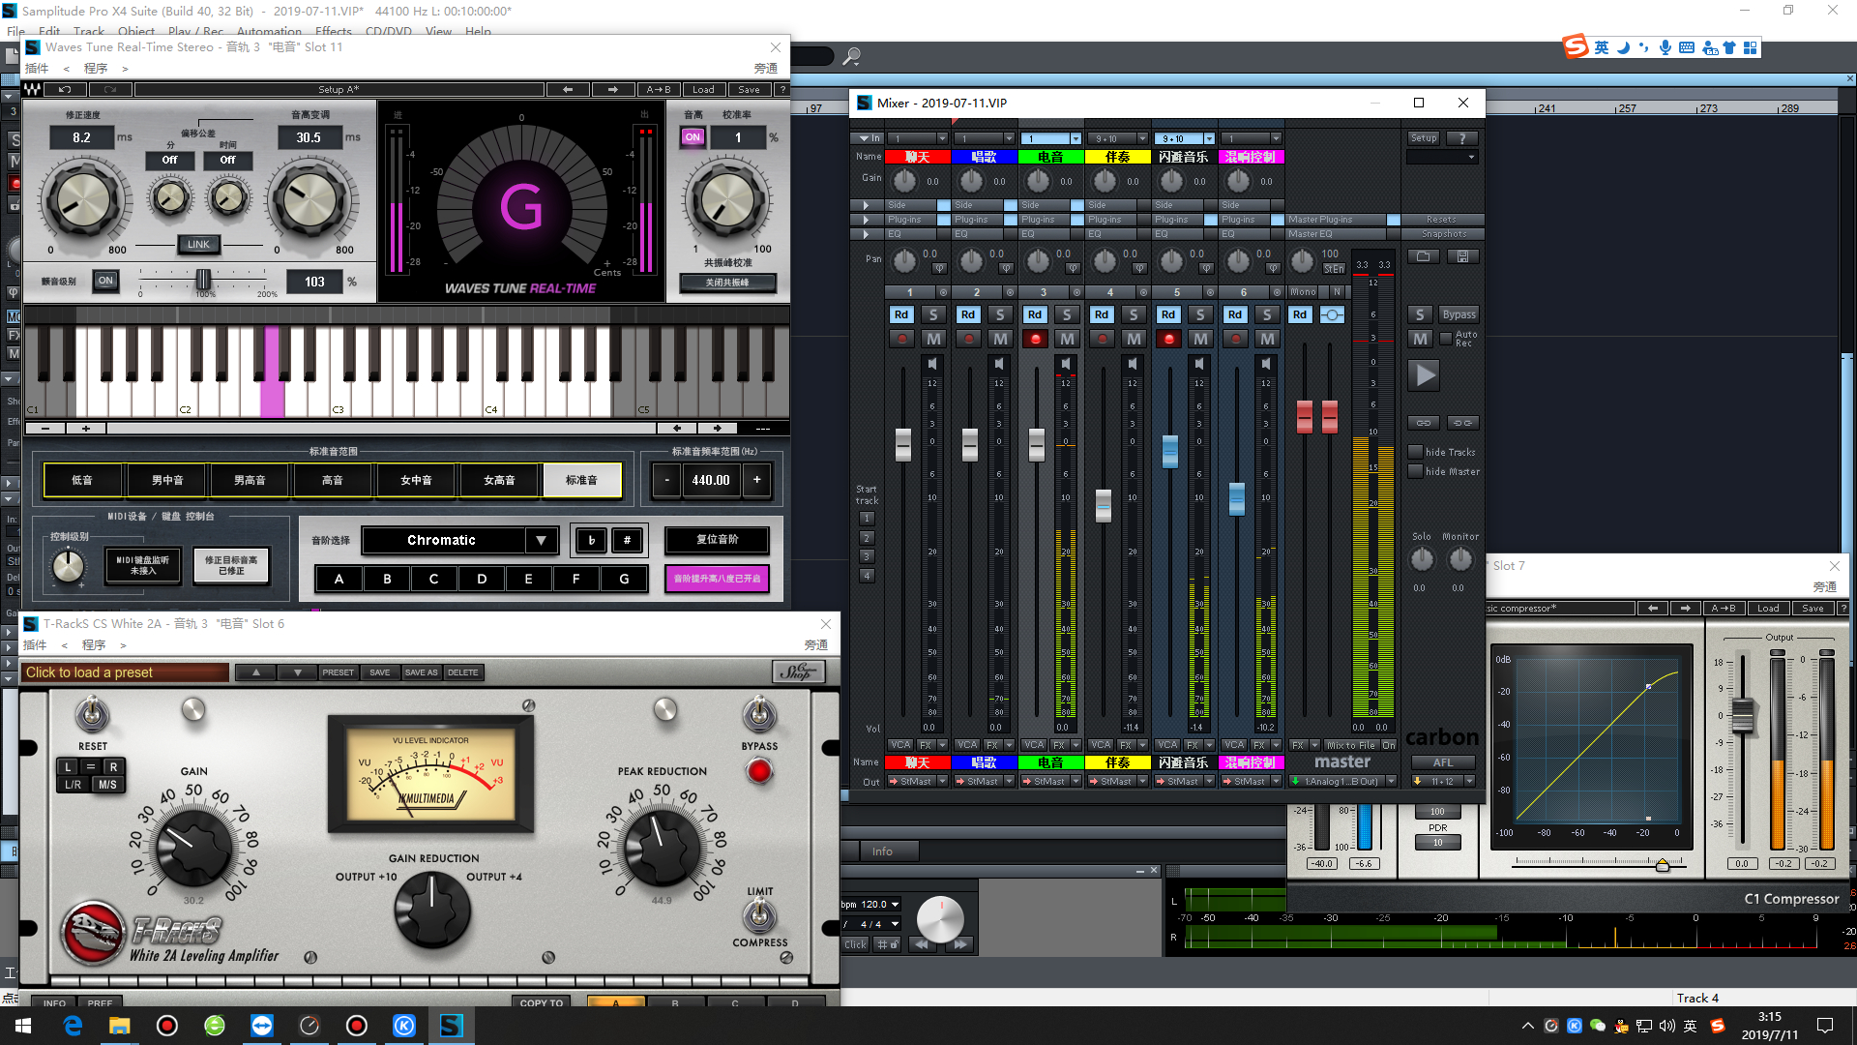Arm record on channel 3 电音

[1036, 339]
